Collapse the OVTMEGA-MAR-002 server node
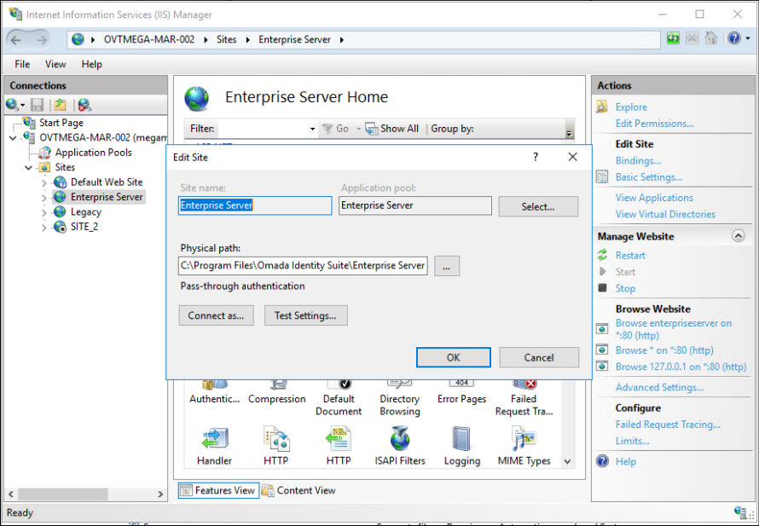 (13, 138)
